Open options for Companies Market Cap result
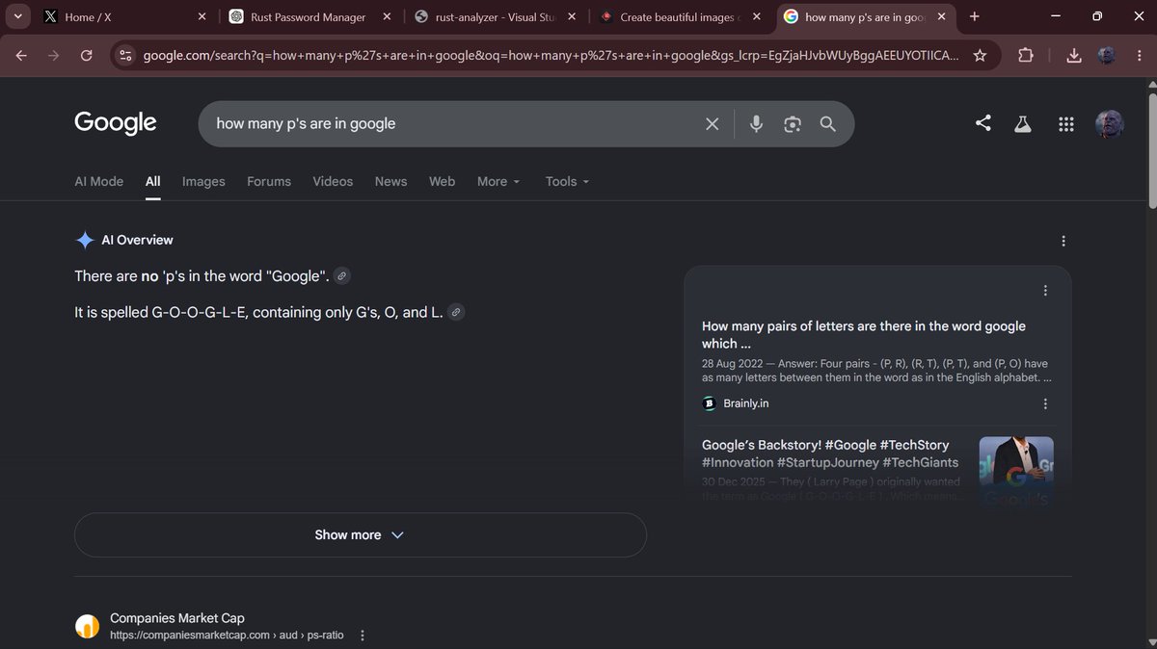The image size is (1157, 649). click(x=363, y=636)
